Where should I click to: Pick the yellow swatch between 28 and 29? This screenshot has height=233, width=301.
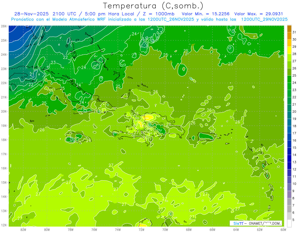click(x=289, y=50)
